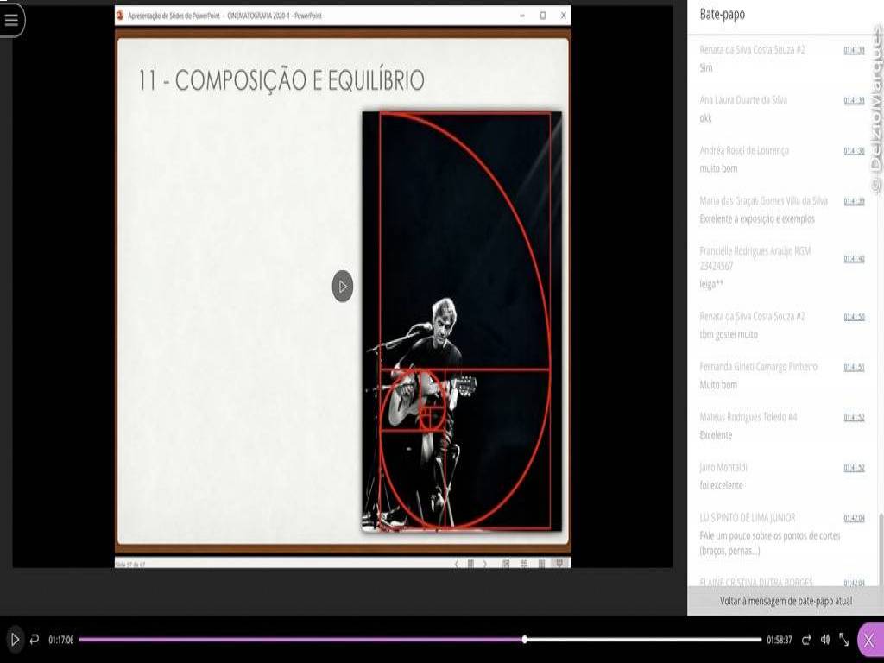Viewport: 884px width, 663px height.
Task: Open the hamburger menu in top-left corner
Action: [11, 21]
